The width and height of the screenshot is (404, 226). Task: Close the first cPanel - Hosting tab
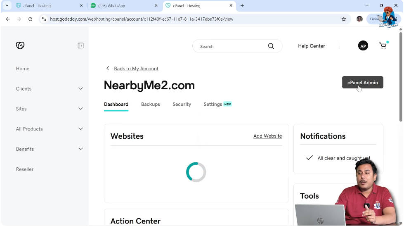tap(81, 5)
